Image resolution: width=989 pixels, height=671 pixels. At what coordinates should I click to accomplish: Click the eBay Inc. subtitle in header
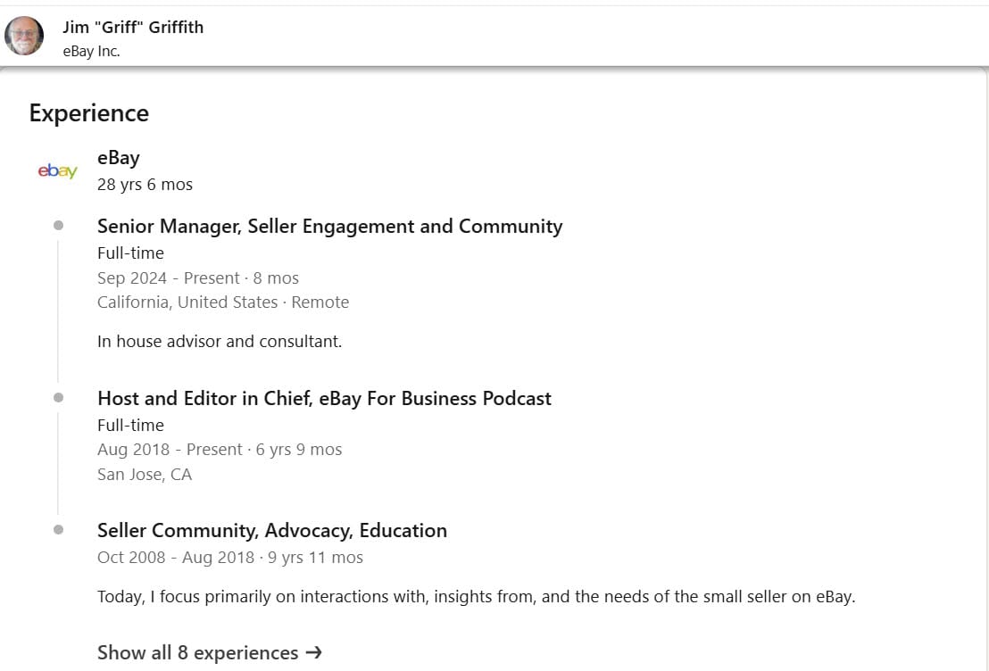click(x=91, y=52)
